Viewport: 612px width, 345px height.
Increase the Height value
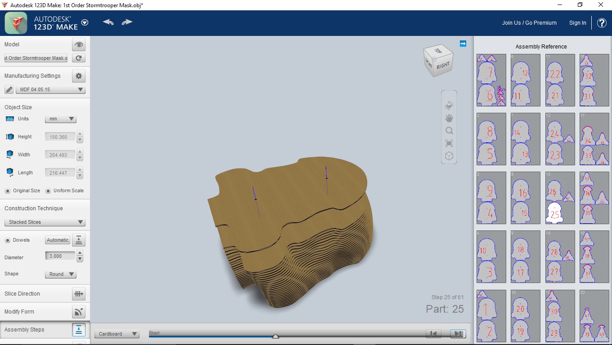80,134
